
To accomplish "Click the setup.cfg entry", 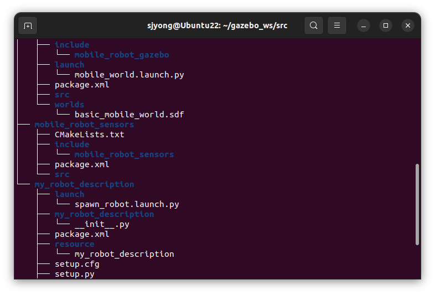I will 77,264.
